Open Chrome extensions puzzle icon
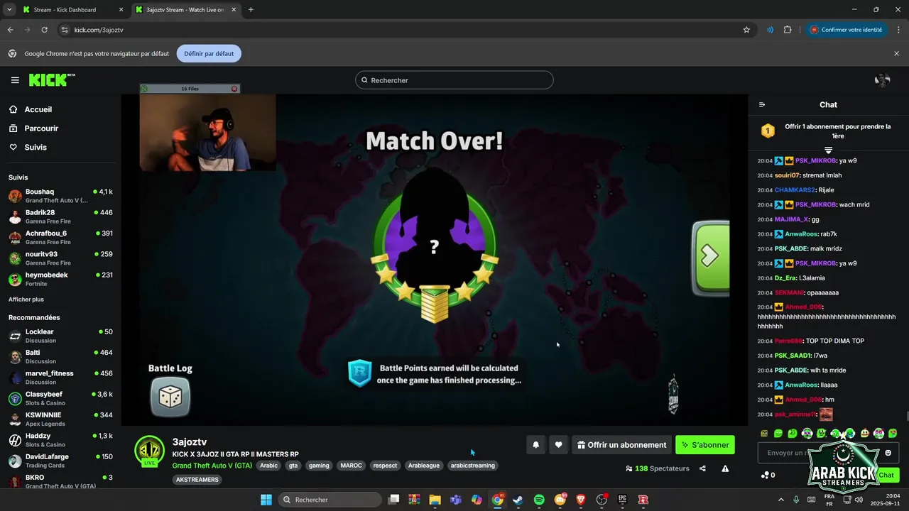This screenshot has width=909, height=511. pyautogui.click(x=788, y=30)
